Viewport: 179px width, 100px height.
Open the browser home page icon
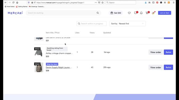click(x=17, y=2)
